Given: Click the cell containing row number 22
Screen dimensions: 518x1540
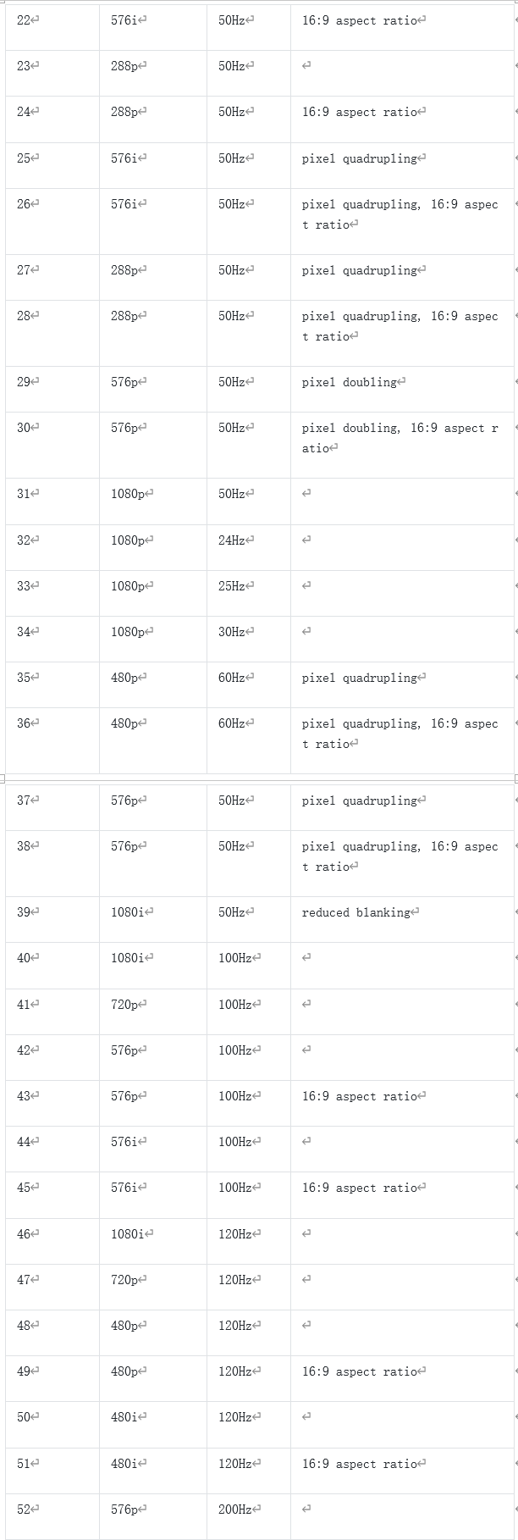Looking at the screenshot, I should pyautogui.click(x=52, y=27).
